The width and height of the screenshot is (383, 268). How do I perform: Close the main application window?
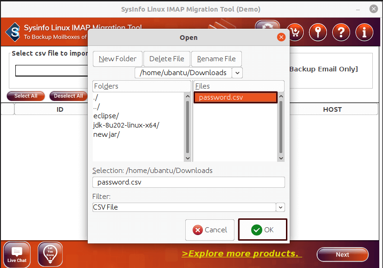[x=373, y=9]
